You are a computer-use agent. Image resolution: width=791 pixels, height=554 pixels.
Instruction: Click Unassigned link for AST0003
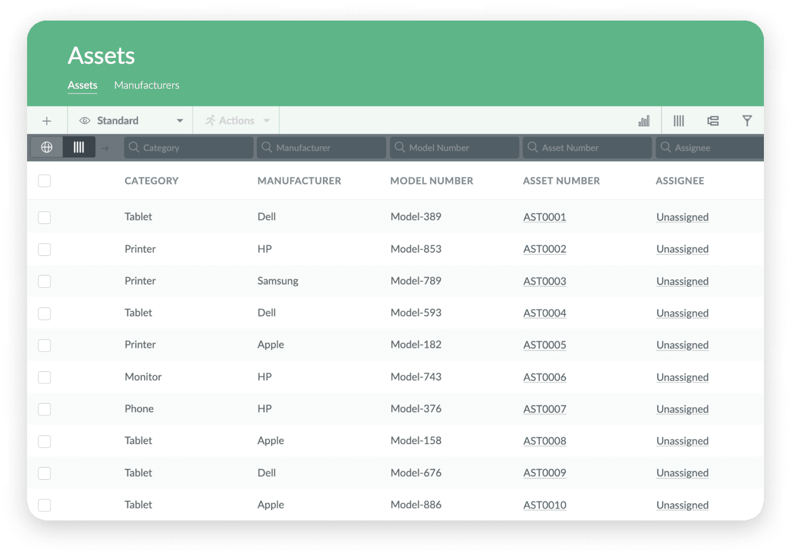682,281
